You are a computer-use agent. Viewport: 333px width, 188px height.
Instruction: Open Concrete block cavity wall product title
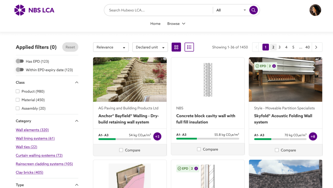pyautogui.click(x=206, y=119)
